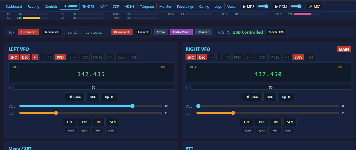Step Right VFO channel Up
The image size is (356, 150).
pos(286,97)
